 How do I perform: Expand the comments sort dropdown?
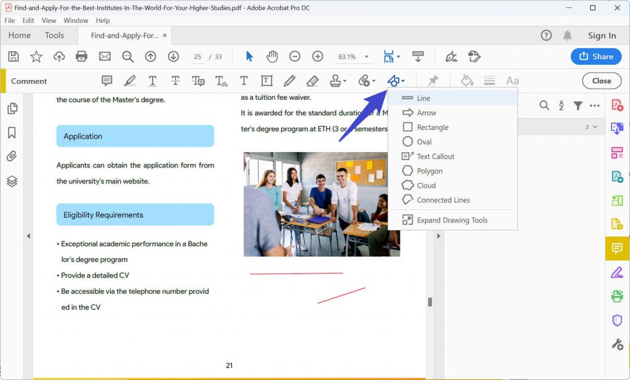(x=560, y=105)
